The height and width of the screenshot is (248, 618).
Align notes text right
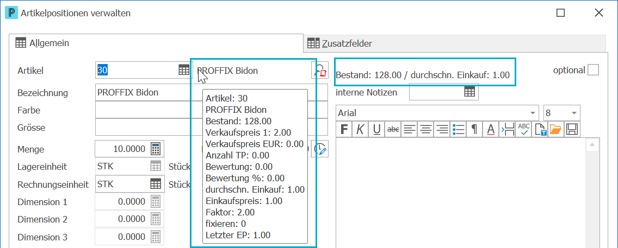click(443, 129)
